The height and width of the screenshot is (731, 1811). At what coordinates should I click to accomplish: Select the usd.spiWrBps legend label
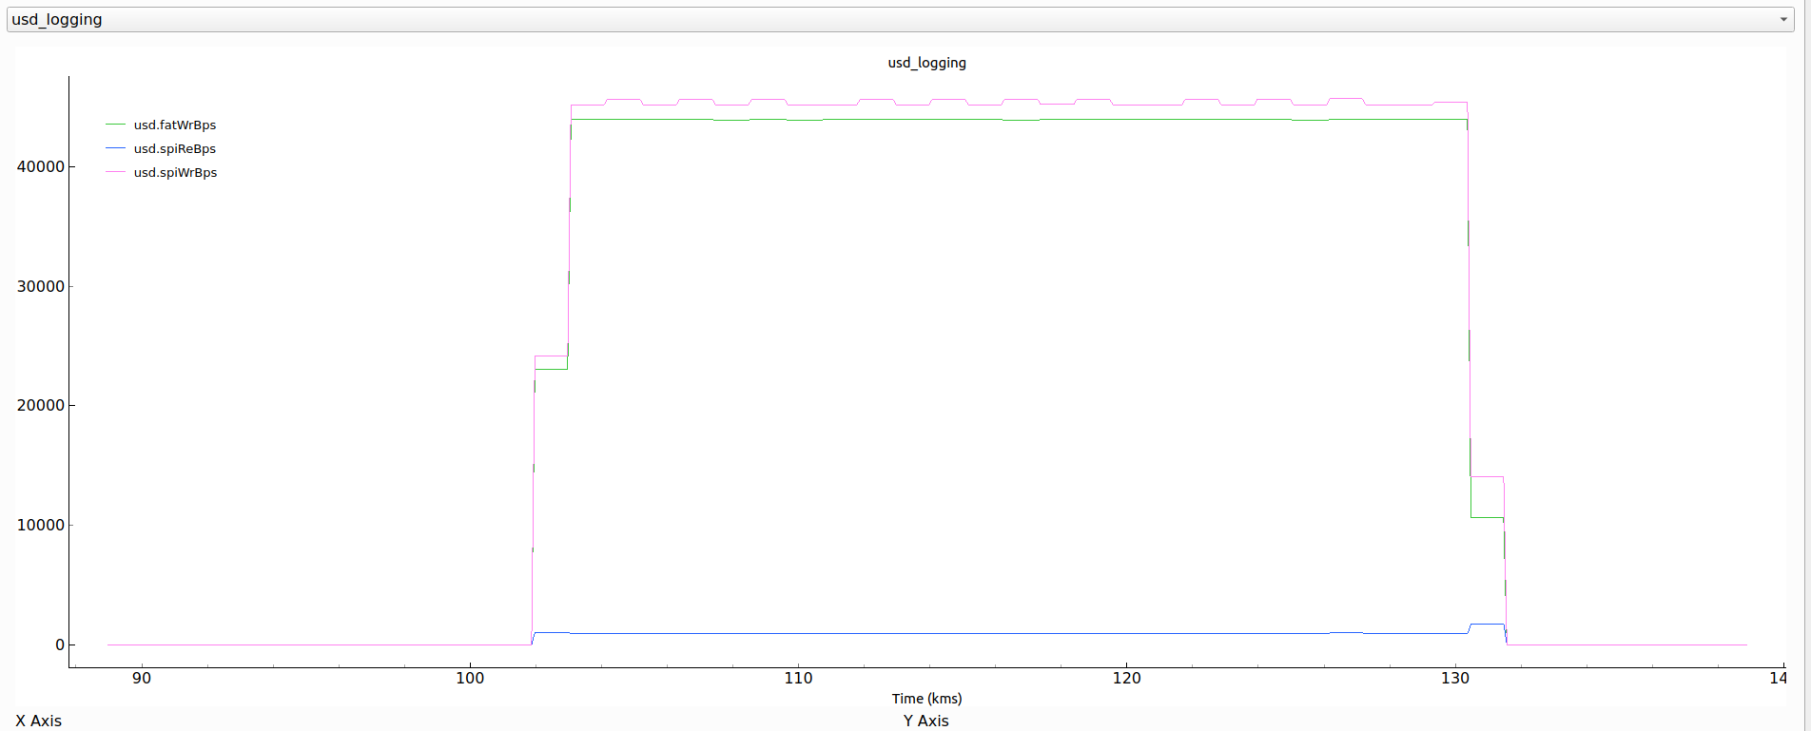(175, 173)
